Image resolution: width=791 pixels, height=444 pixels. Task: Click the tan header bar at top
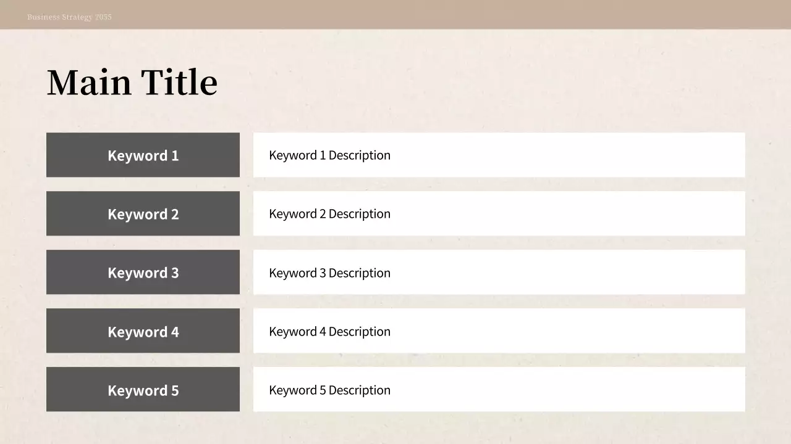[x=433, y=14]
